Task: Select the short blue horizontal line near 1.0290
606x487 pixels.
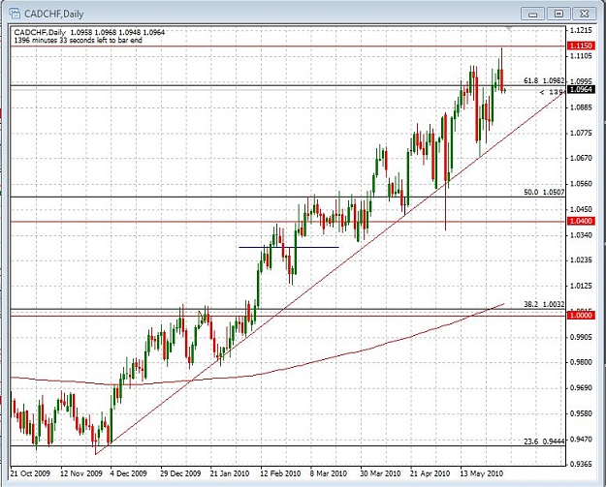Action: (x=289, y=247)
